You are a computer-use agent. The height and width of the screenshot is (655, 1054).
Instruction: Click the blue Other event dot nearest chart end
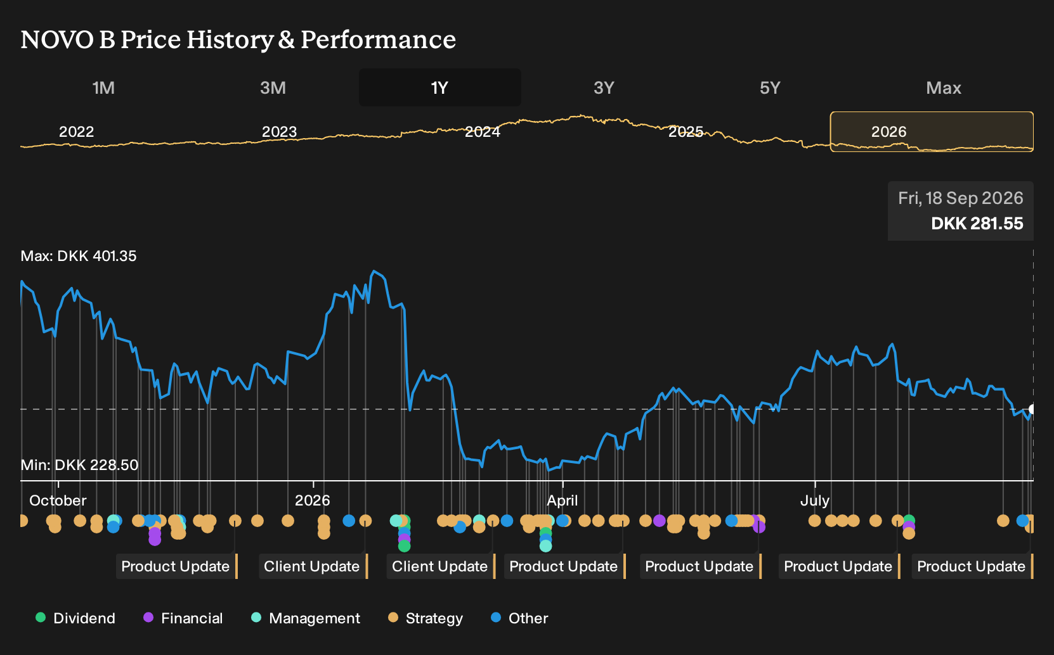1022,521
